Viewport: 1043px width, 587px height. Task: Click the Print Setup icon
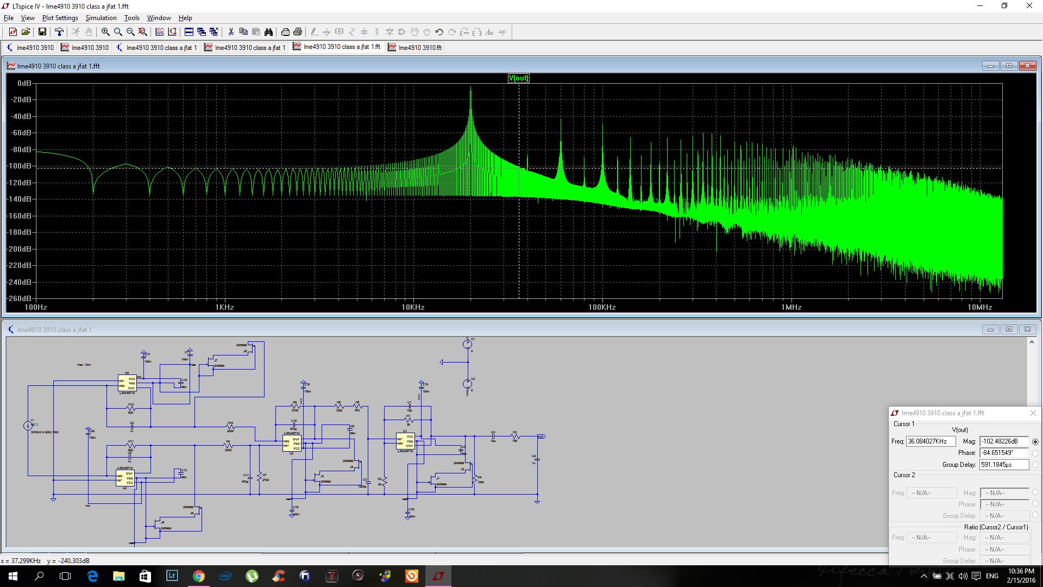[285, 32]
